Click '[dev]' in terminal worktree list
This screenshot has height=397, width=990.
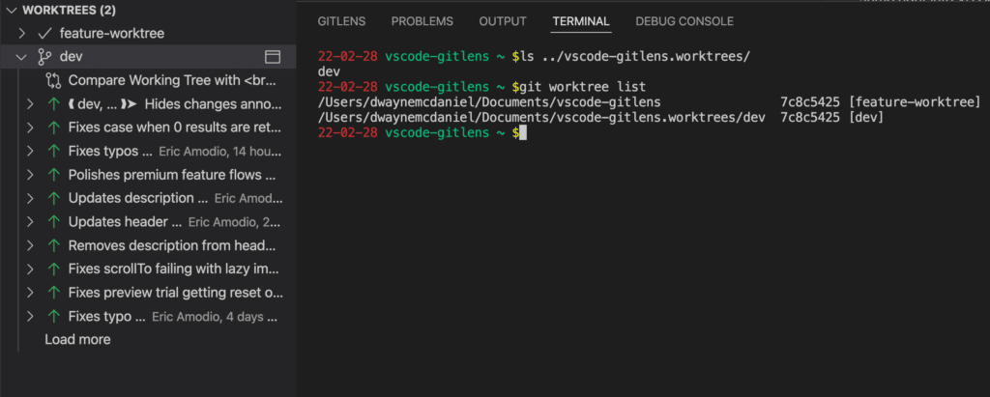[x=866, y=118]
